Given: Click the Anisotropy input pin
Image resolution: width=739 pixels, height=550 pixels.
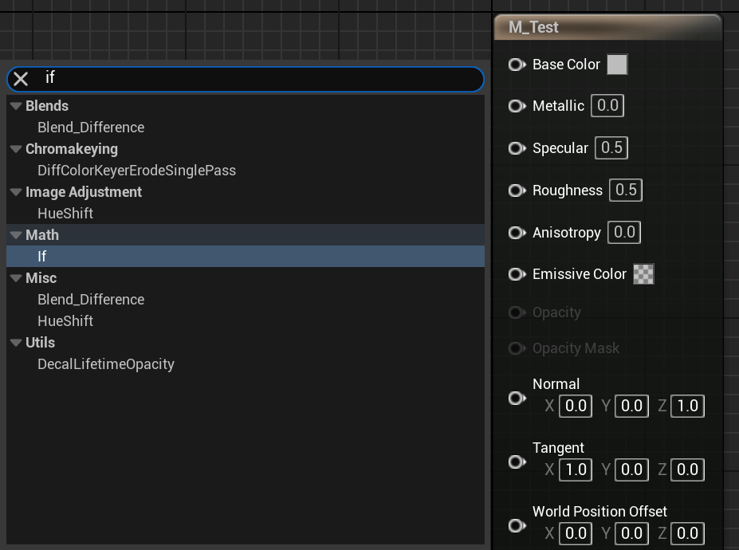Looking at the screenshot, I should (517, 233).
